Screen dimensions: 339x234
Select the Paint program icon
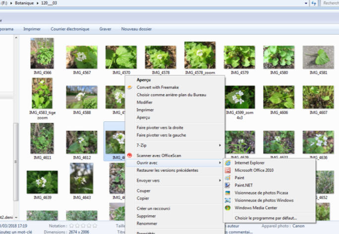[x=228, y=178]
